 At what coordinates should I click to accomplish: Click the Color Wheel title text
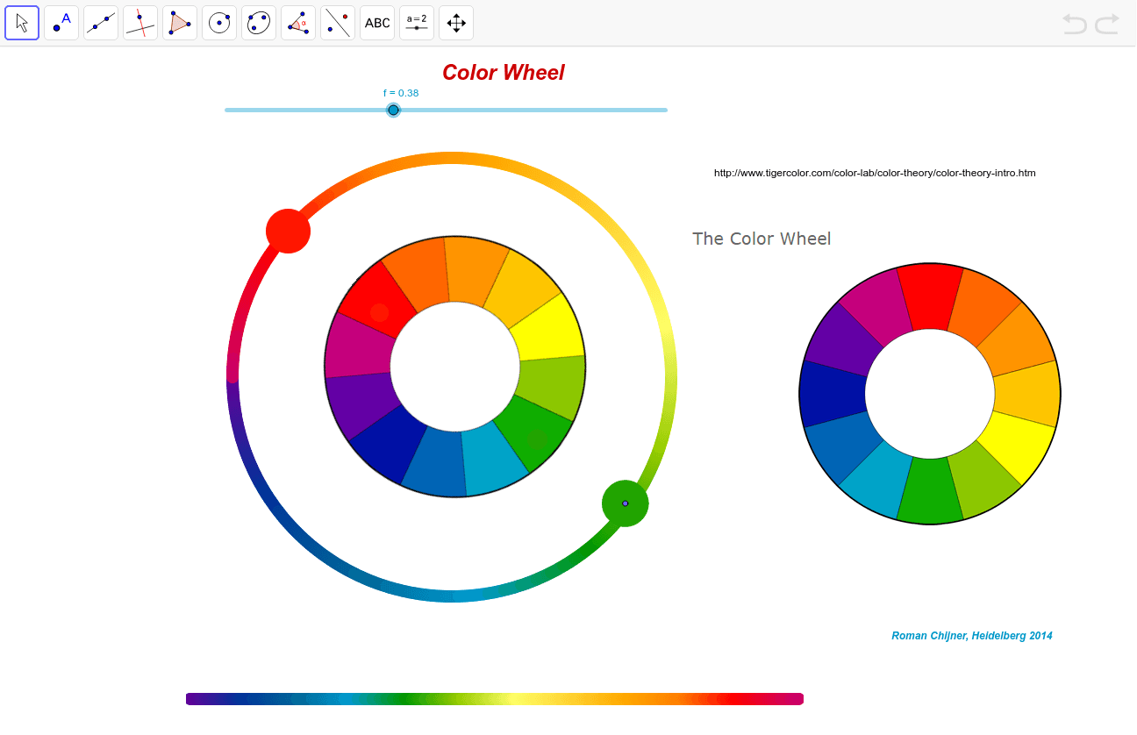tap(503, 72)
